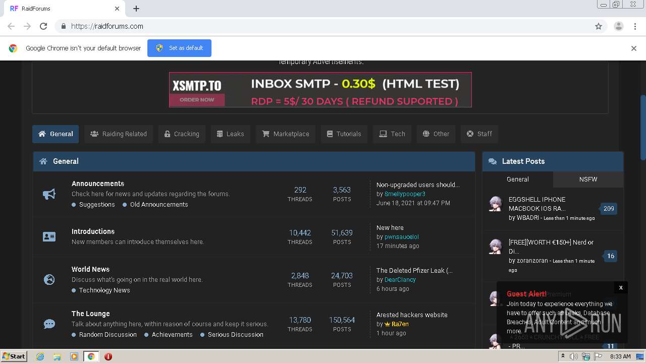Screen dimensions: 646x363
Task: Open a new browser tab
Action: pyautogui.click(x=136, y=9)
